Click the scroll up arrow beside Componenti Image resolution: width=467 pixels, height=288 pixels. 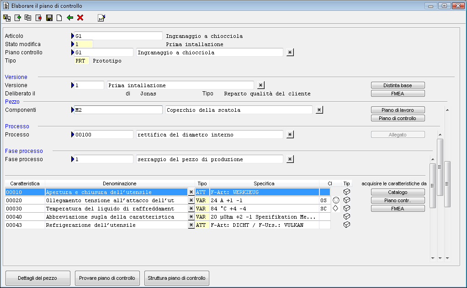[447, 110]
